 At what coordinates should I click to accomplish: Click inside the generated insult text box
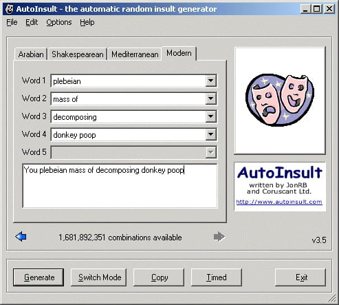point(120,186)
